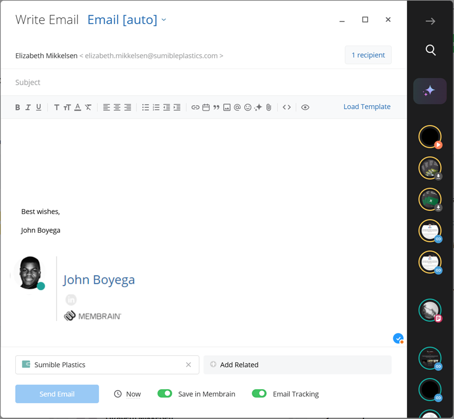Image resolution: width=454 pixels, height=419 pixels.
Task: Insert a block quote
Action: click(x=217, y=107)
